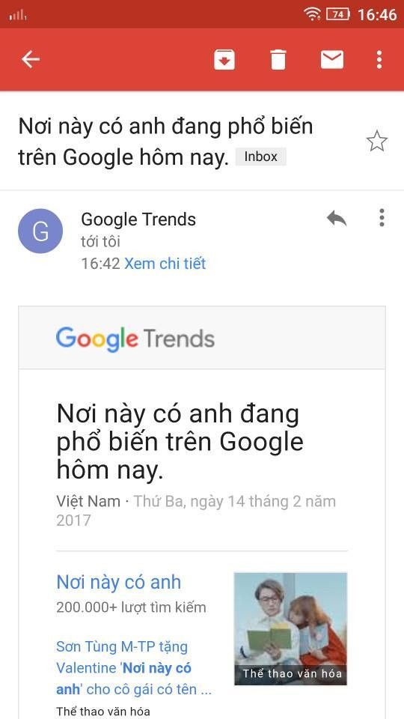The height and width of the screenshot is (719, 404).
Task: Tap the Inbox label chip
Action: (260, 157)
